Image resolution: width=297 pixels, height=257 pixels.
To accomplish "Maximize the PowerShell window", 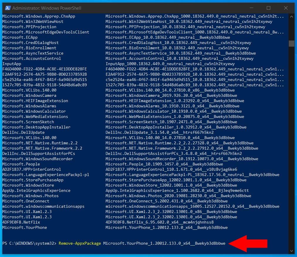I will [269, 8].
